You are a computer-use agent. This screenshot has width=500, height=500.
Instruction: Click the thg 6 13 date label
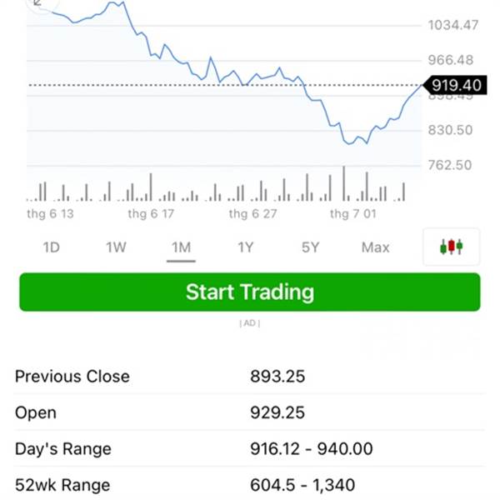[x=50, y=214]
